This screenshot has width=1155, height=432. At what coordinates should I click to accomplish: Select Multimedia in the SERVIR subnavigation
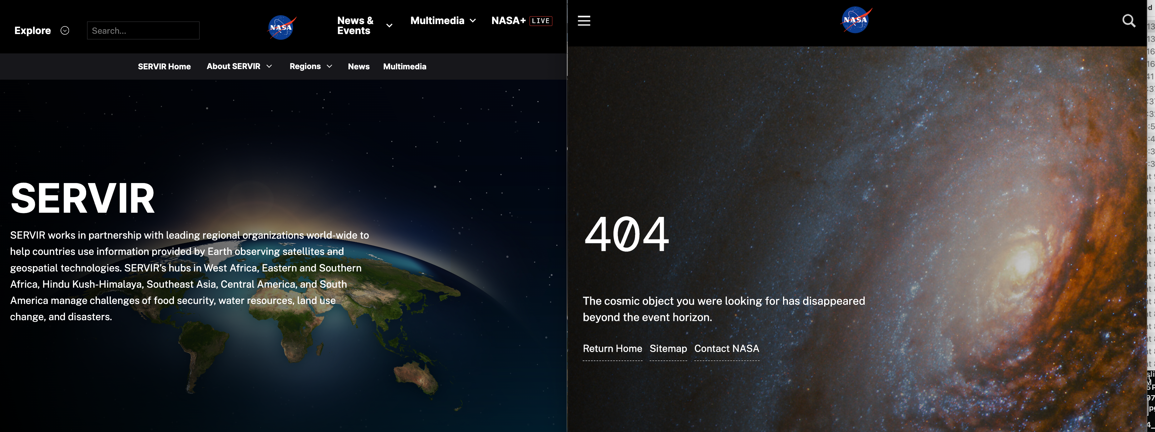(404, 66)
